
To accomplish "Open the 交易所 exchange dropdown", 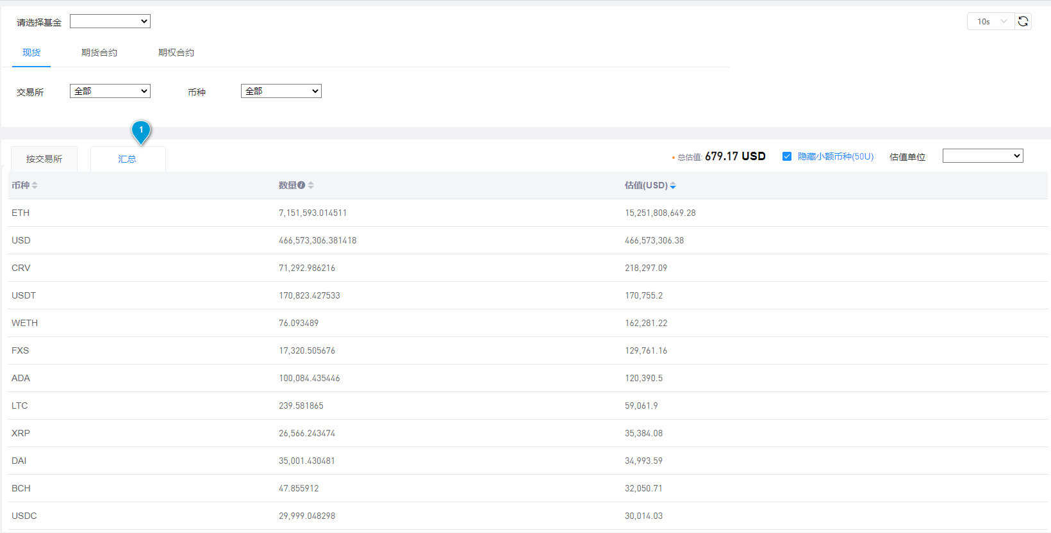I will click(110, 91).
